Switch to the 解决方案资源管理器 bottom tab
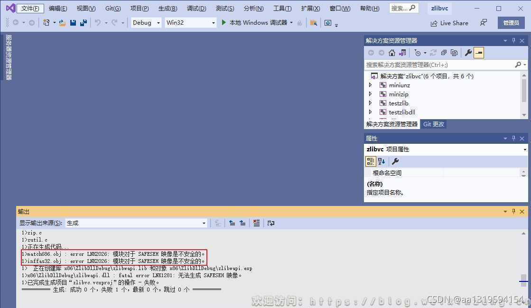This screenshot has height=308, width=531. (392, 124)
